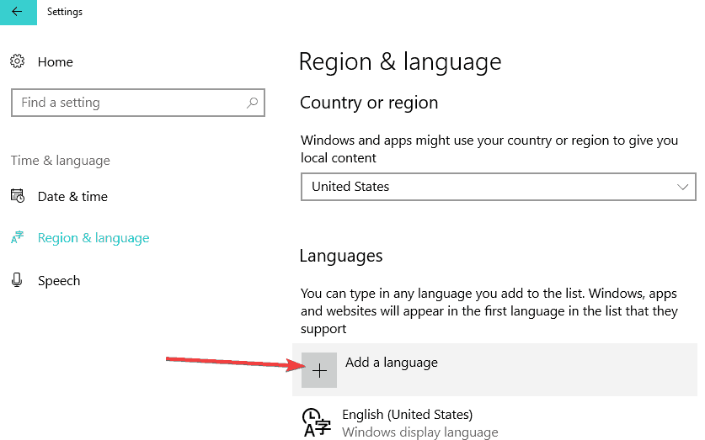Click the Region & language icon
705x440 pixels.
[x=17, y=238]
